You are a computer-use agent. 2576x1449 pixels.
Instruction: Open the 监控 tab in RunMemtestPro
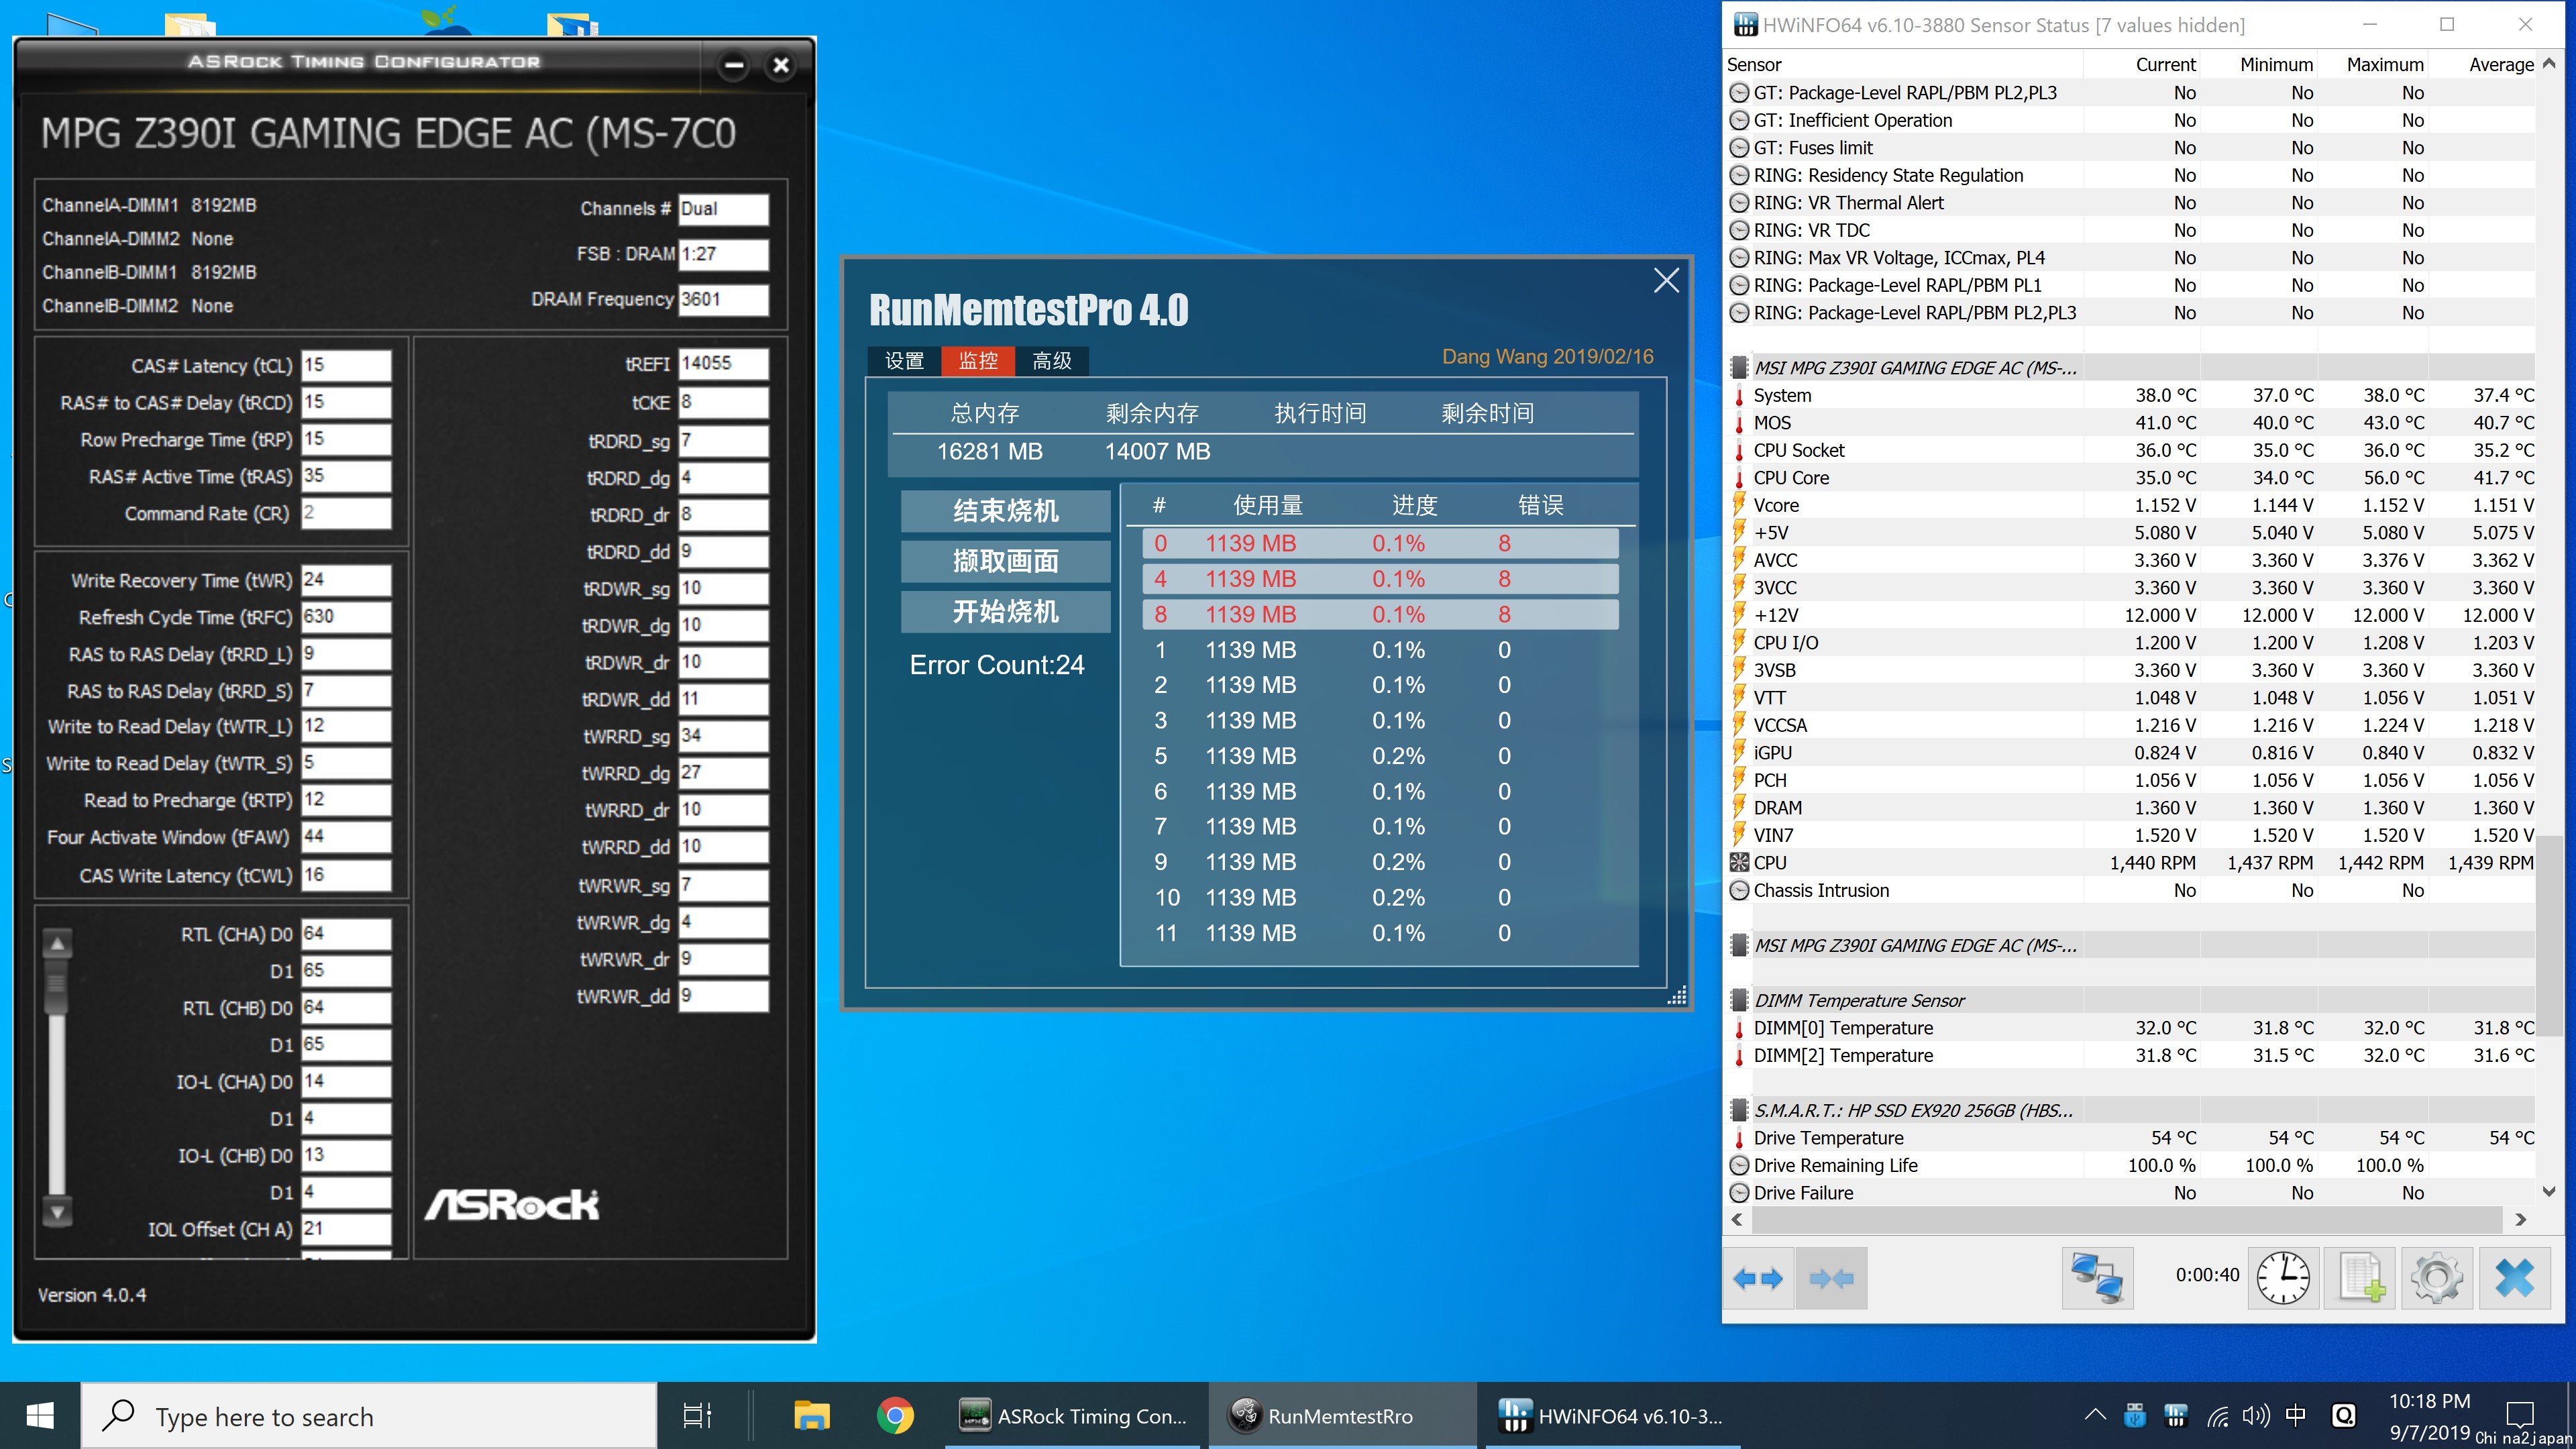pos(977,360)
